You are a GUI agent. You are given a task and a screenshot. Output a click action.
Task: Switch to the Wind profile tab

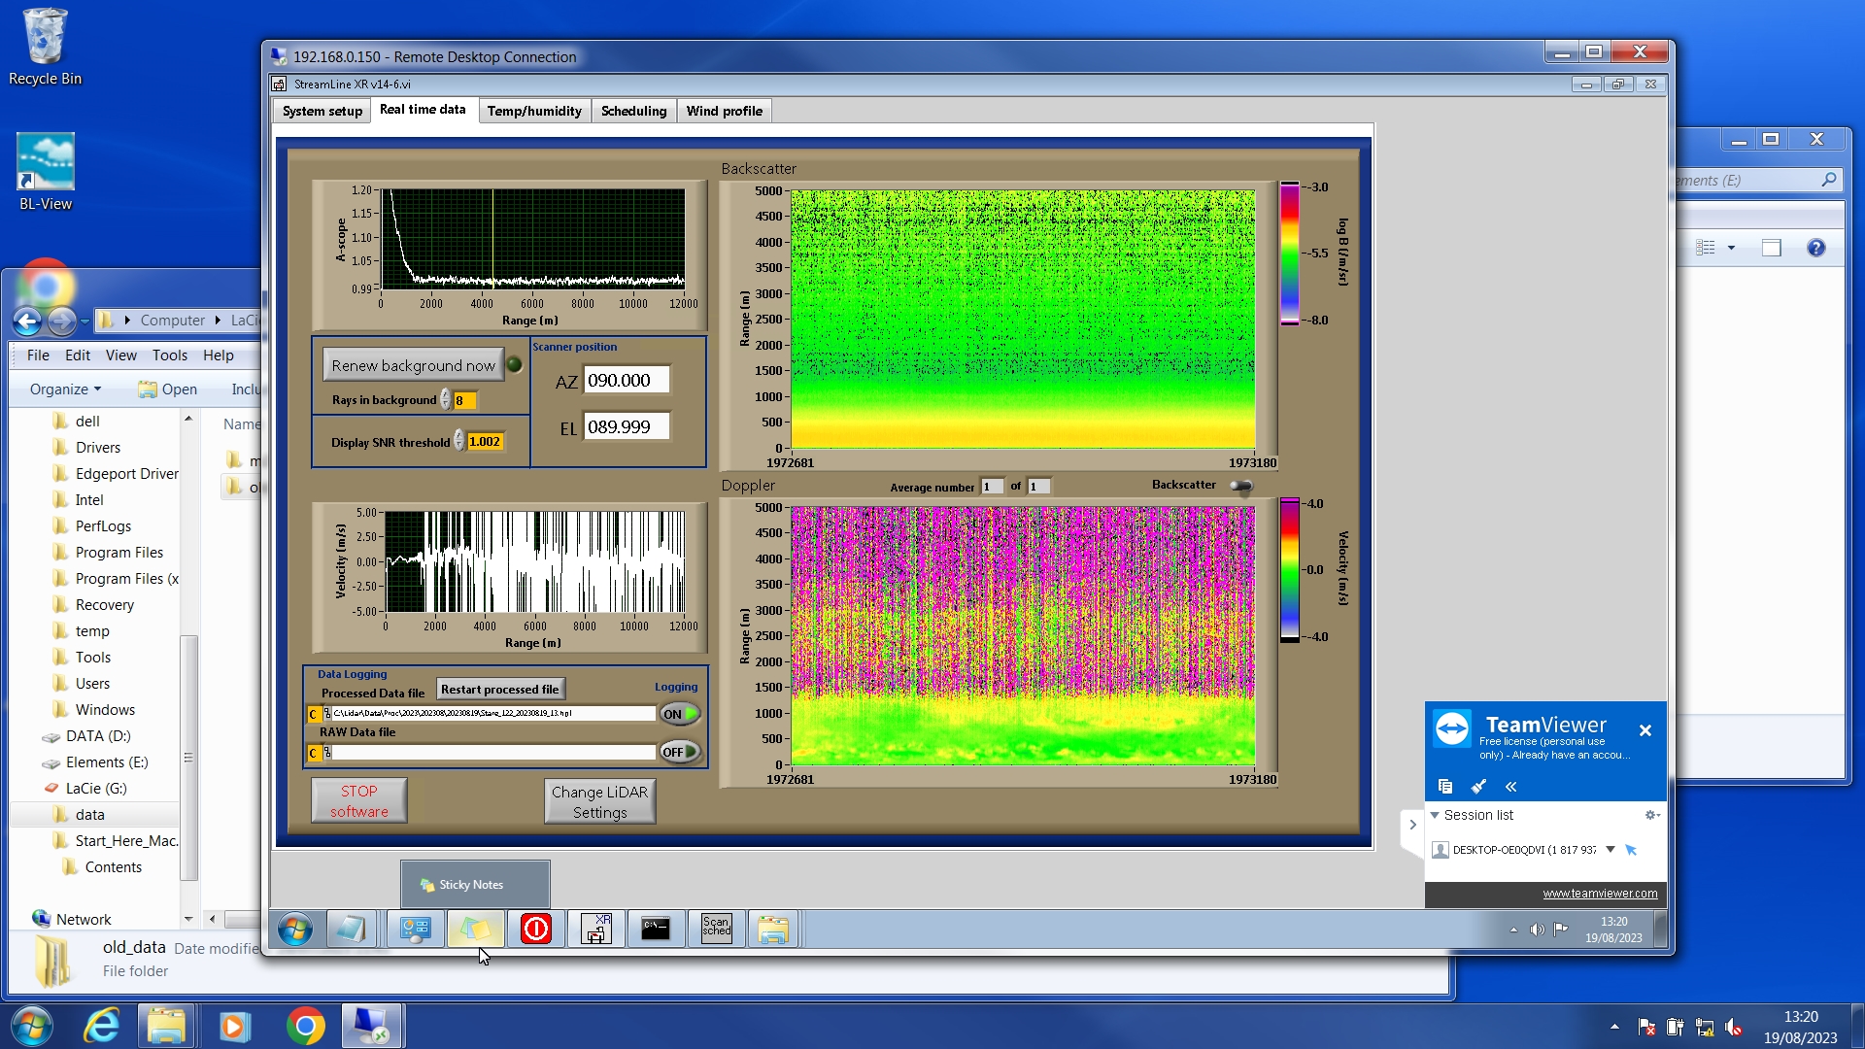tap(724, 111)
